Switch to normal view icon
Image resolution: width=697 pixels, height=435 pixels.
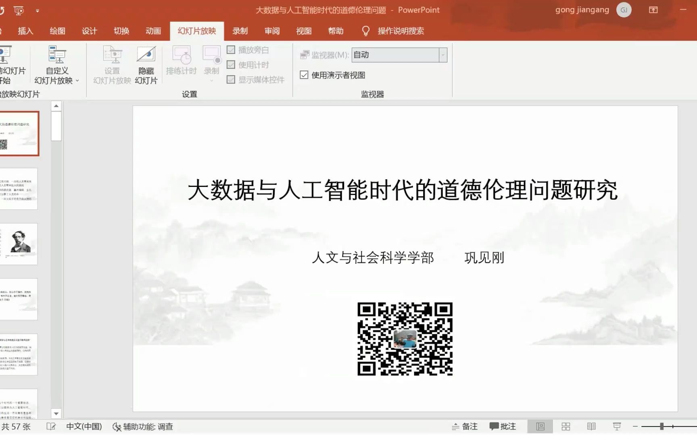(540, 426)
